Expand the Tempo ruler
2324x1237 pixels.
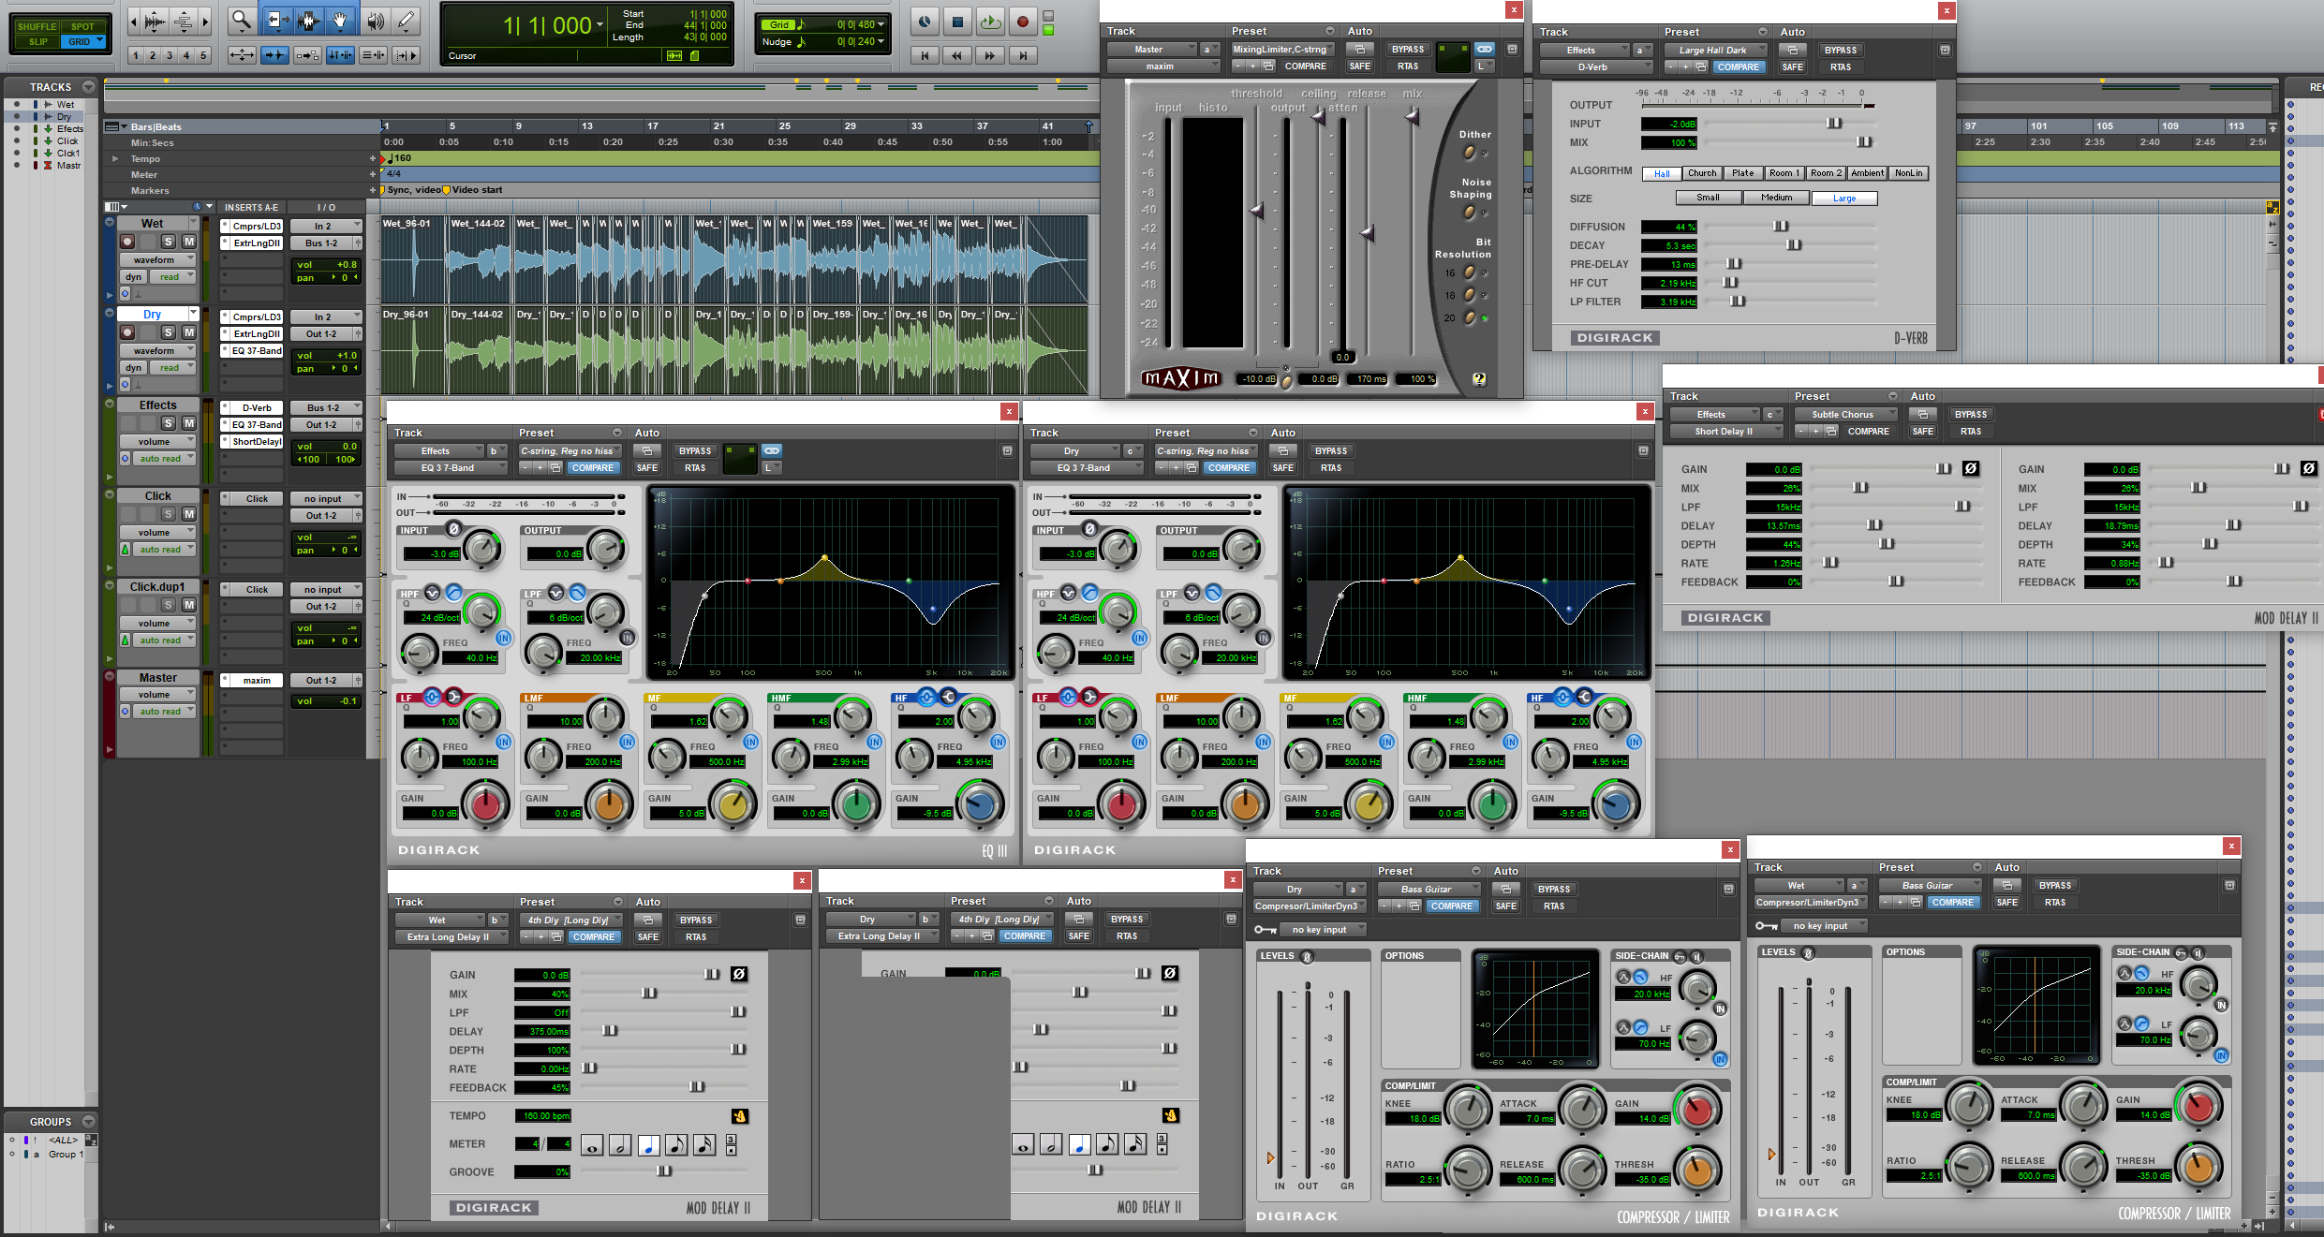(115, 159)
